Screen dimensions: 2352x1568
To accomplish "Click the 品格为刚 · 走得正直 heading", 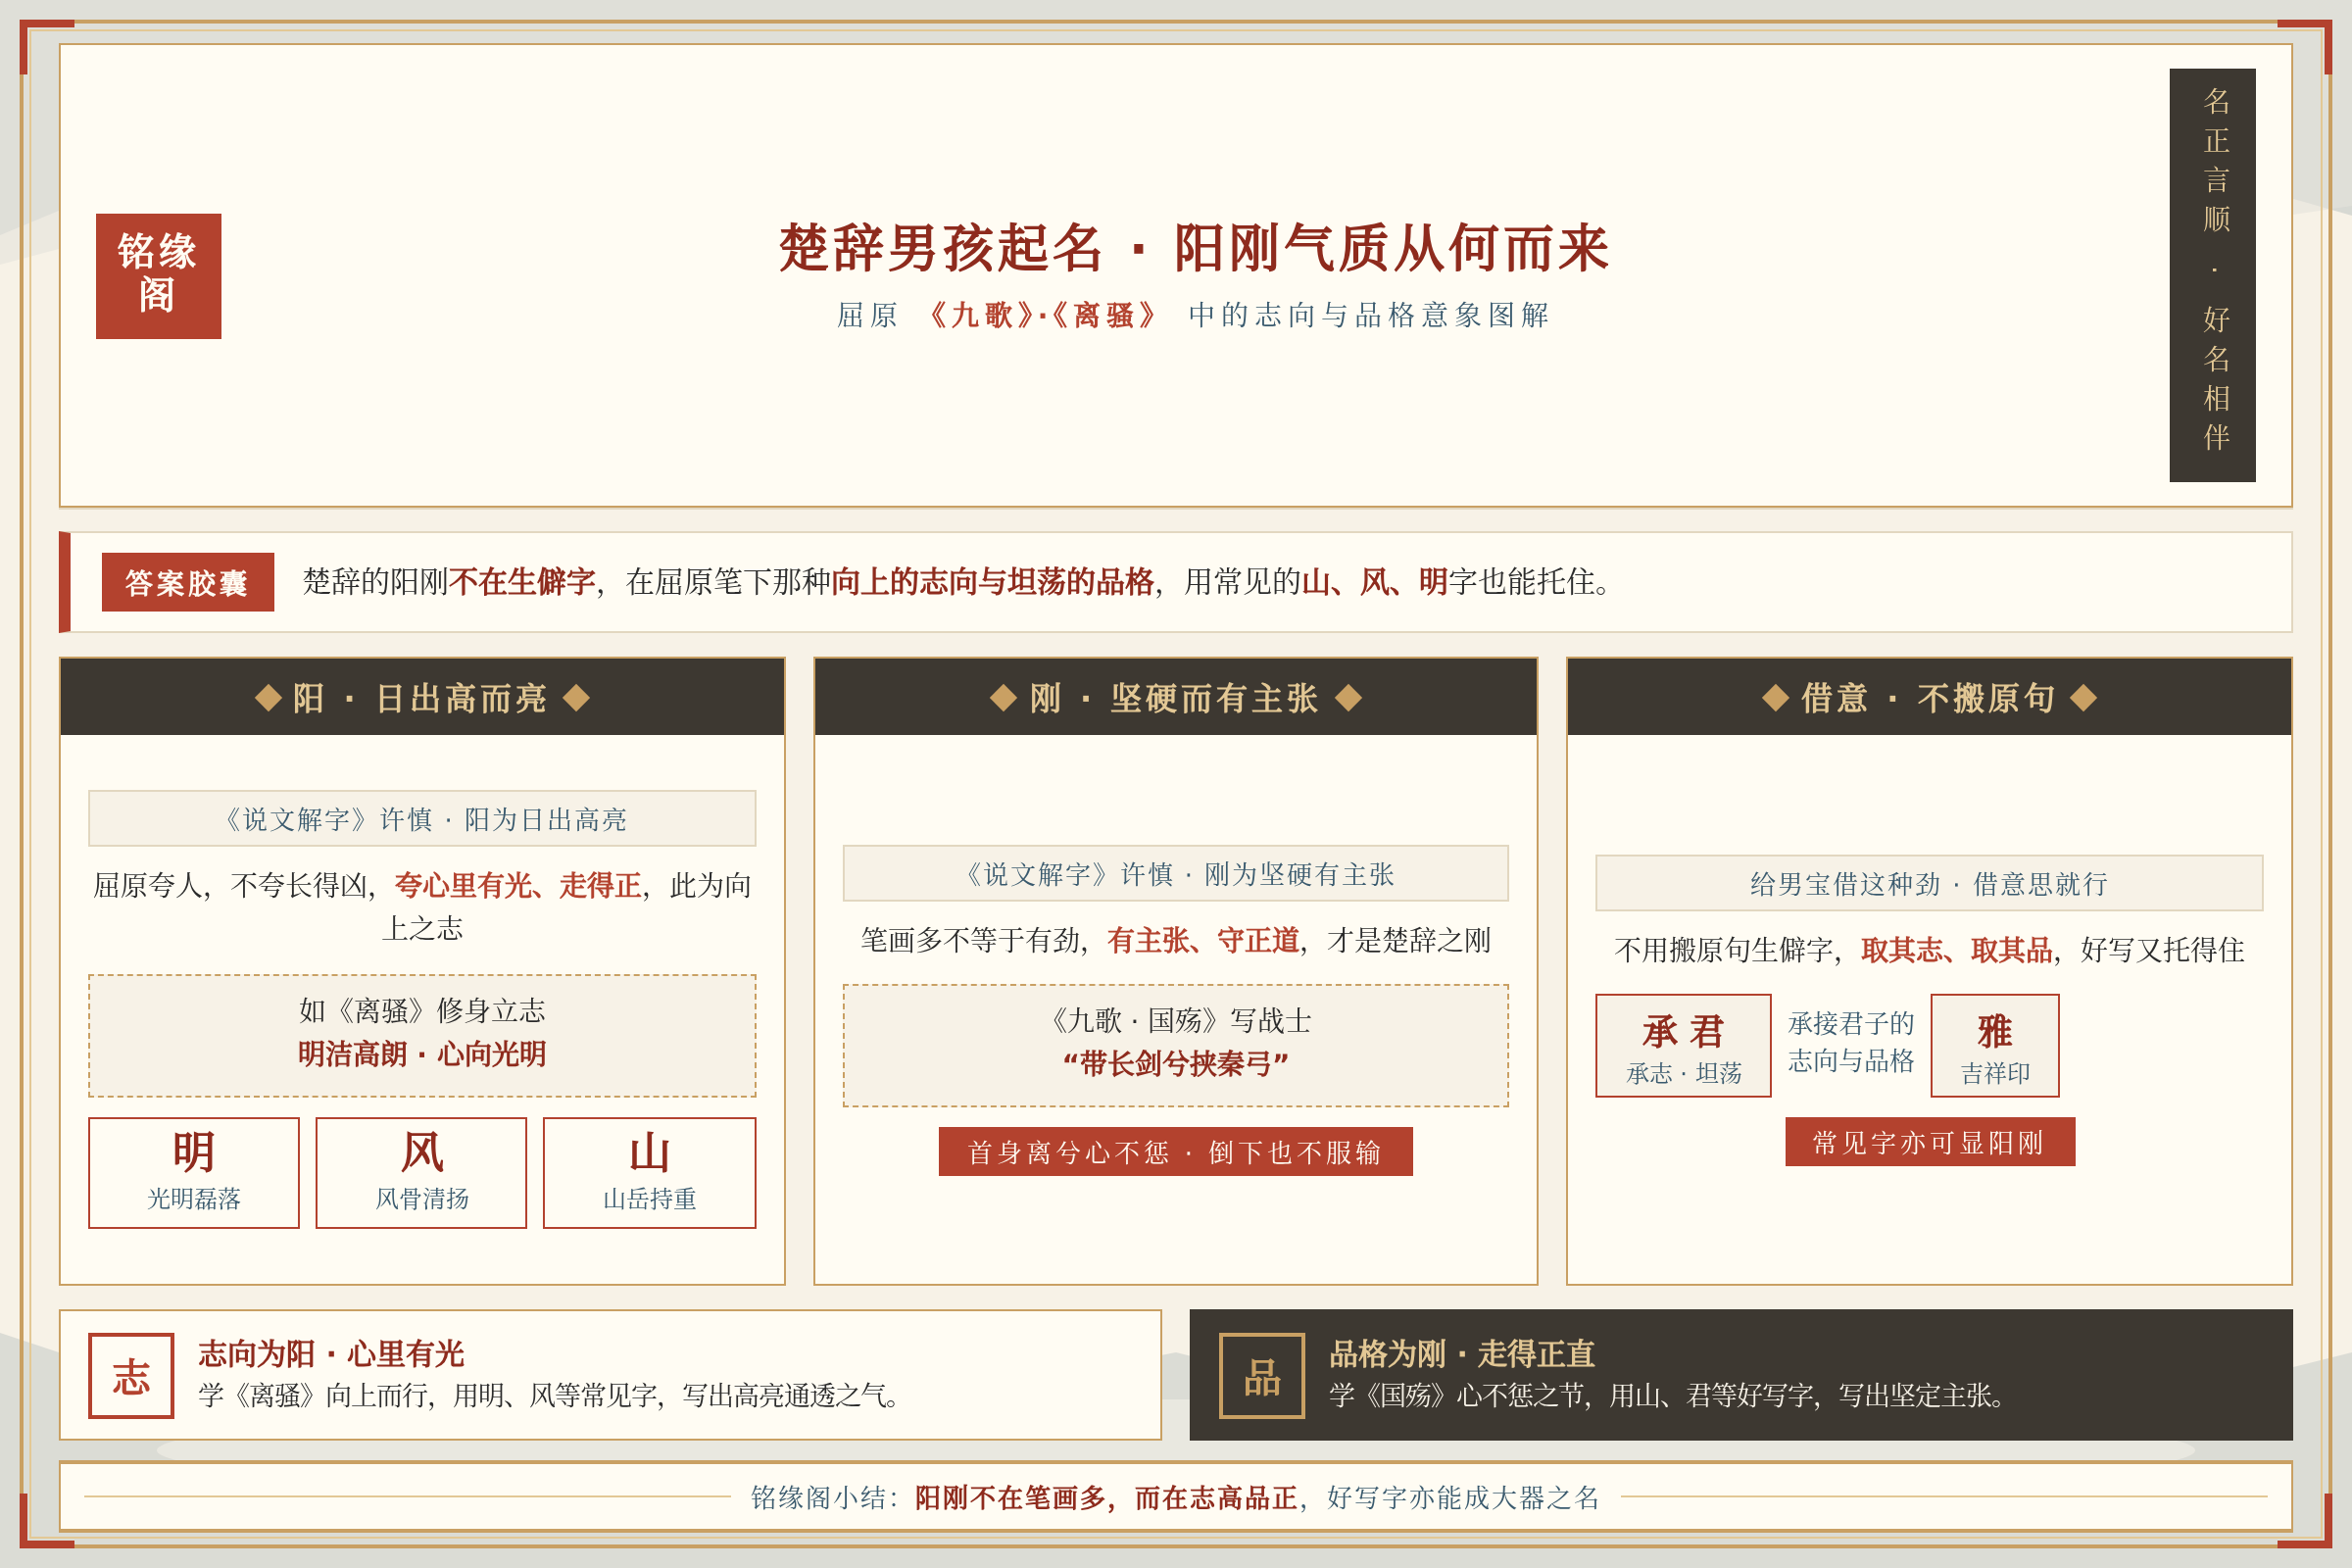I will 1462,1353.
